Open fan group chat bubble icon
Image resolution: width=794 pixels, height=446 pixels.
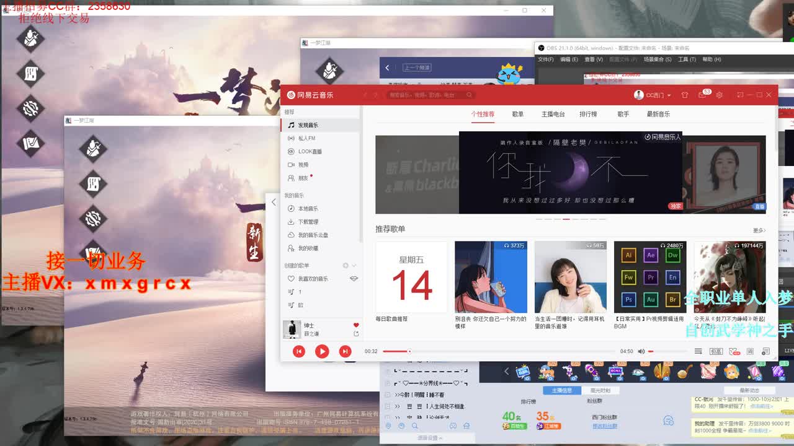668,421
